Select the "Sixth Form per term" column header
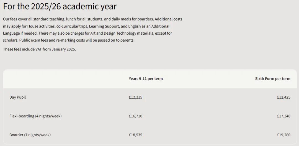Image resolution: width=299 pixels, height=146 pixels. point(272,79)
